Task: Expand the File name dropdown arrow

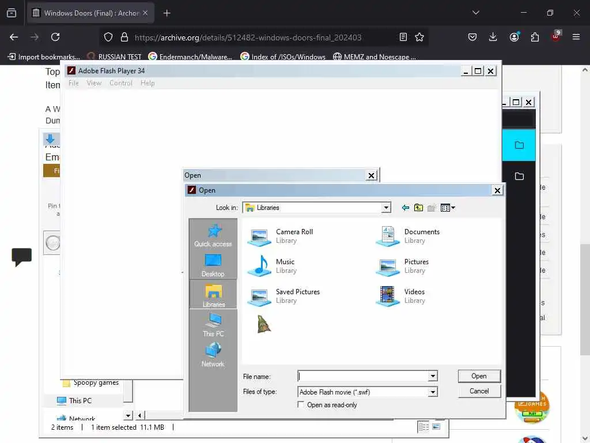Action: pos(433,376)
